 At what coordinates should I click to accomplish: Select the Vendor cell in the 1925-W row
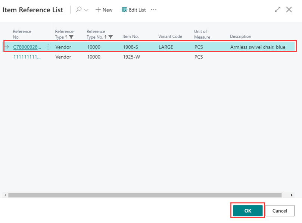point(63,57)
